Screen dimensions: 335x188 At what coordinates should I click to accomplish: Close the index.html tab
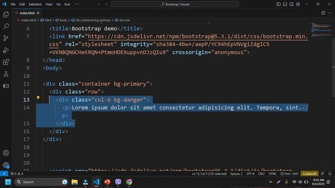coord(38,13)
